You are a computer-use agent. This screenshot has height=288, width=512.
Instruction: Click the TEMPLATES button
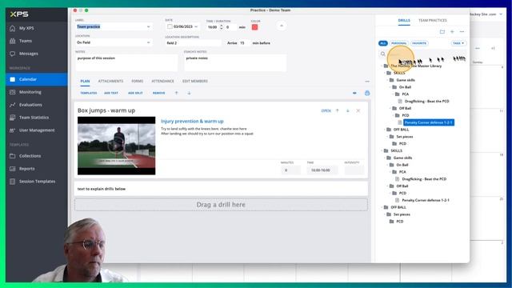89,93
